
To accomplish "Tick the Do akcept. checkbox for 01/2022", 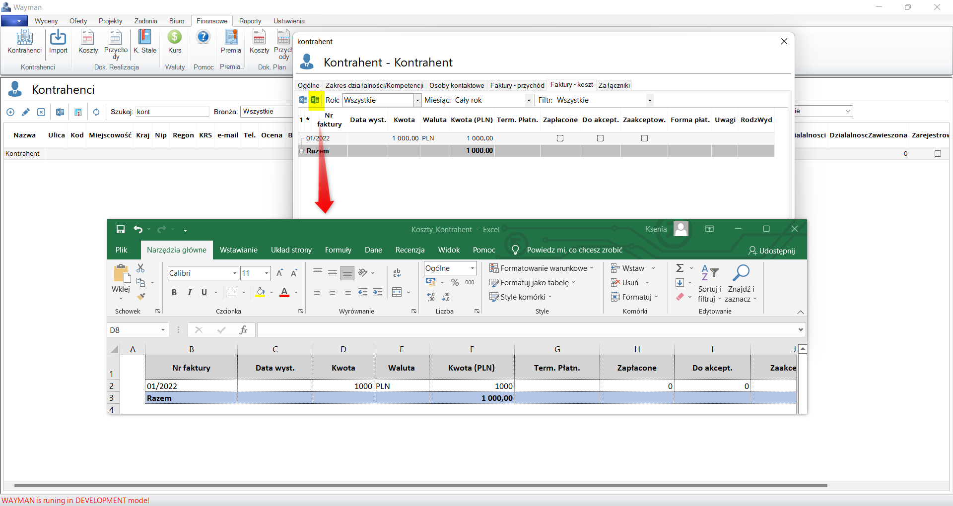I will [601, 138].
